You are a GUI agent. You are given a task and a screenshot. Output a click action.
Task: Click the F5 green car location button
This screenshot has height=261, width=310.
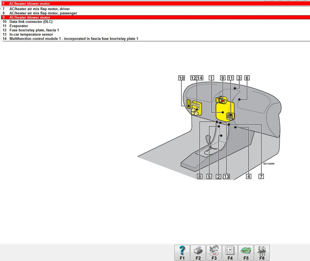point(246,253)
